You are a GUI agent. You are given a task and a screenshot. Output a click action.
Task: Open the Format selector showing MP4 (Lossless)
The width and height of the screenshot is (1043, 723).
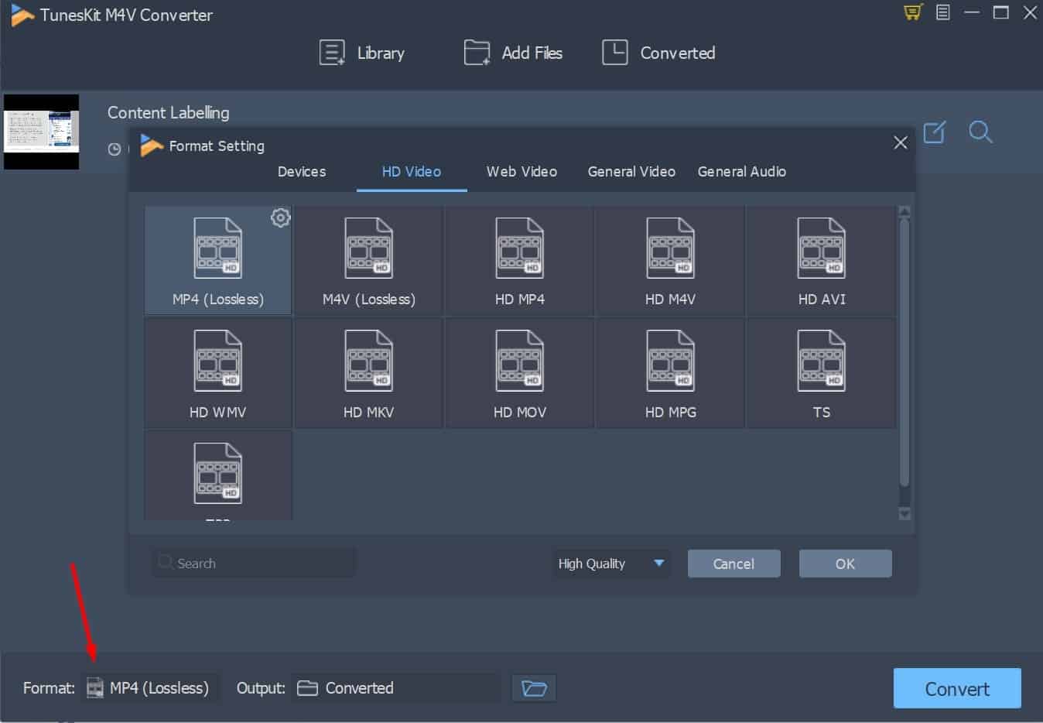pyautogui.click(x=150, y=687)
